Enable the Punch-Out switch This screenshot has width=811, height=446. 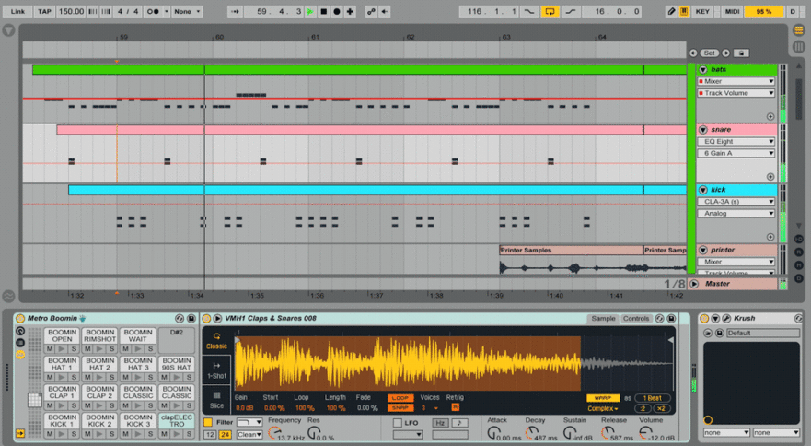[571, 11]
